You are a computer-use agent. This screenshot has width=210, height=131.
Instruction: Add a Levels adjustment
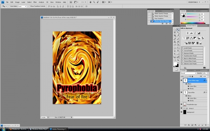click(191, 33)
